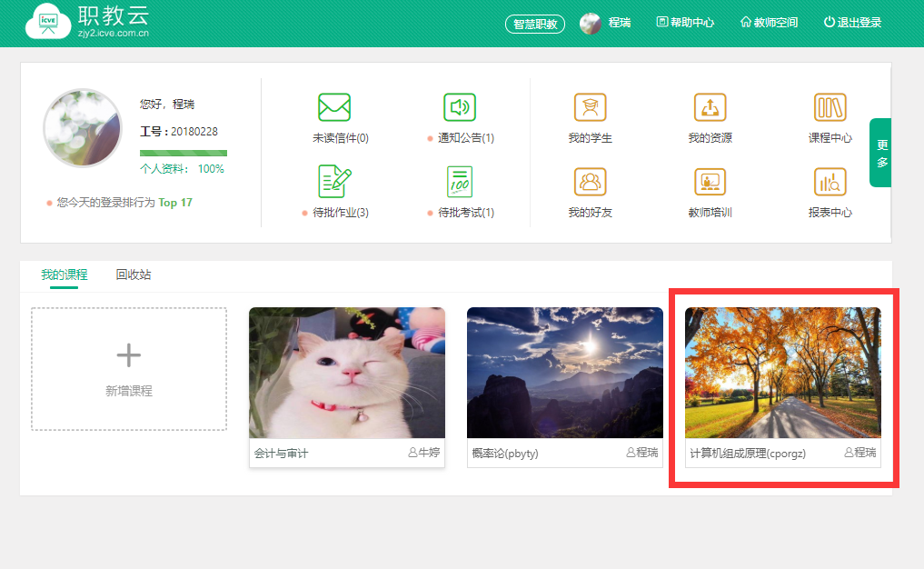Select the 我的课程 tab

pos(64,275)
